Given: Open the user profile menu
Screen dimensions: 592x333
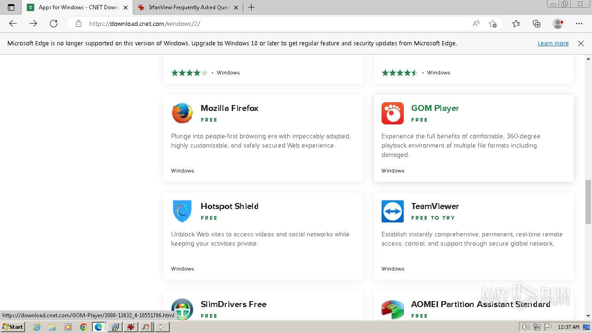Looking at the screenshot, I should click(558, 24).
